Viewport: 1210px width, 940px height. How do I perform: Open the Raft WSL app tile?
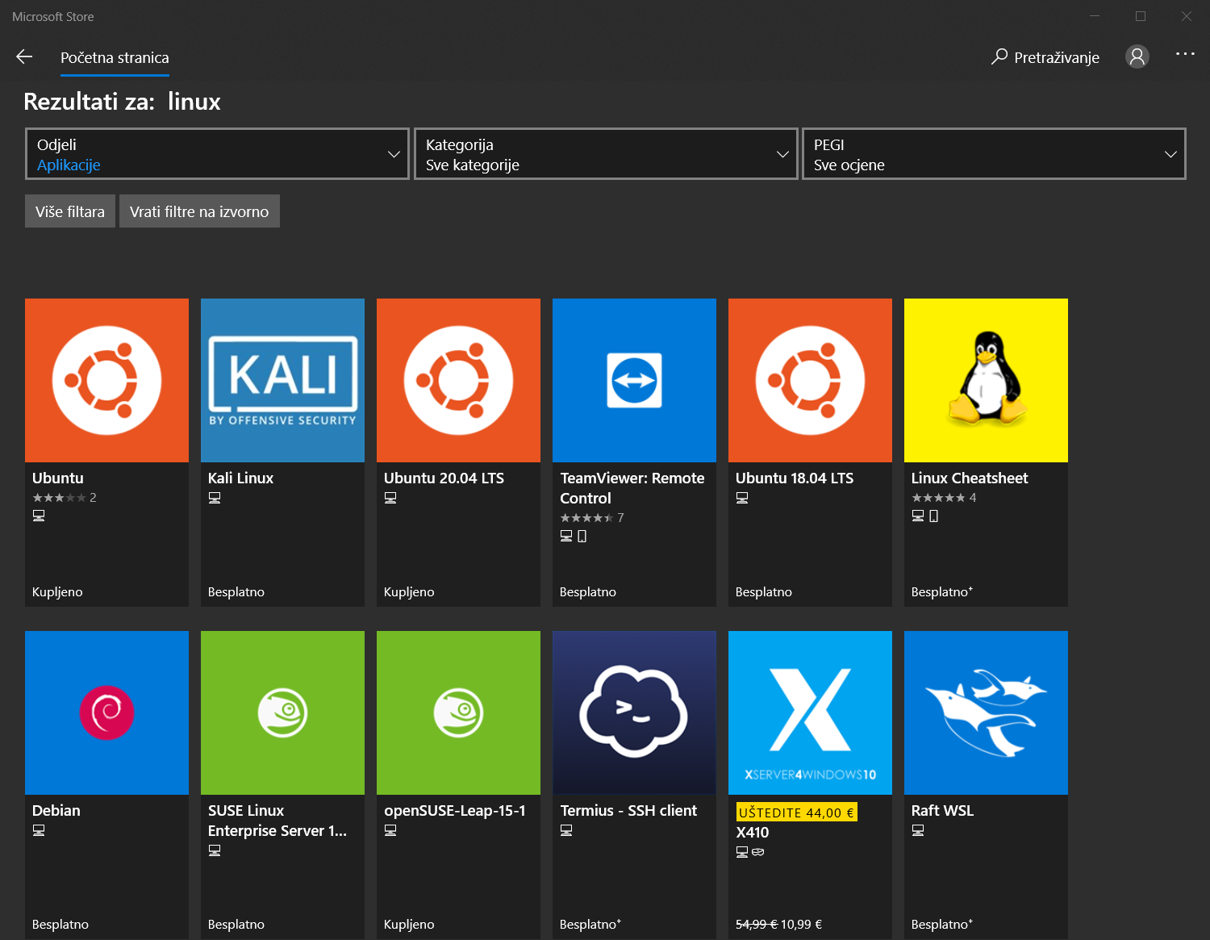pyautogui.click(x=986, y=713)
